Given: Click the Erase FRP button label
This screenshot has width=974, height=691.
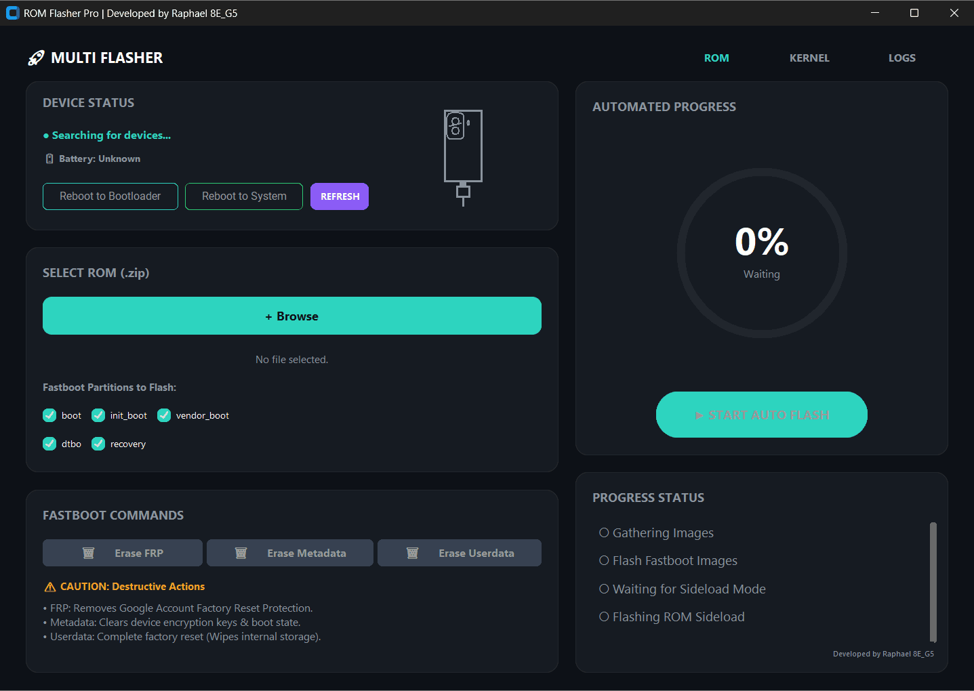Looking at the screenshot, I should [x=139, y=553].
